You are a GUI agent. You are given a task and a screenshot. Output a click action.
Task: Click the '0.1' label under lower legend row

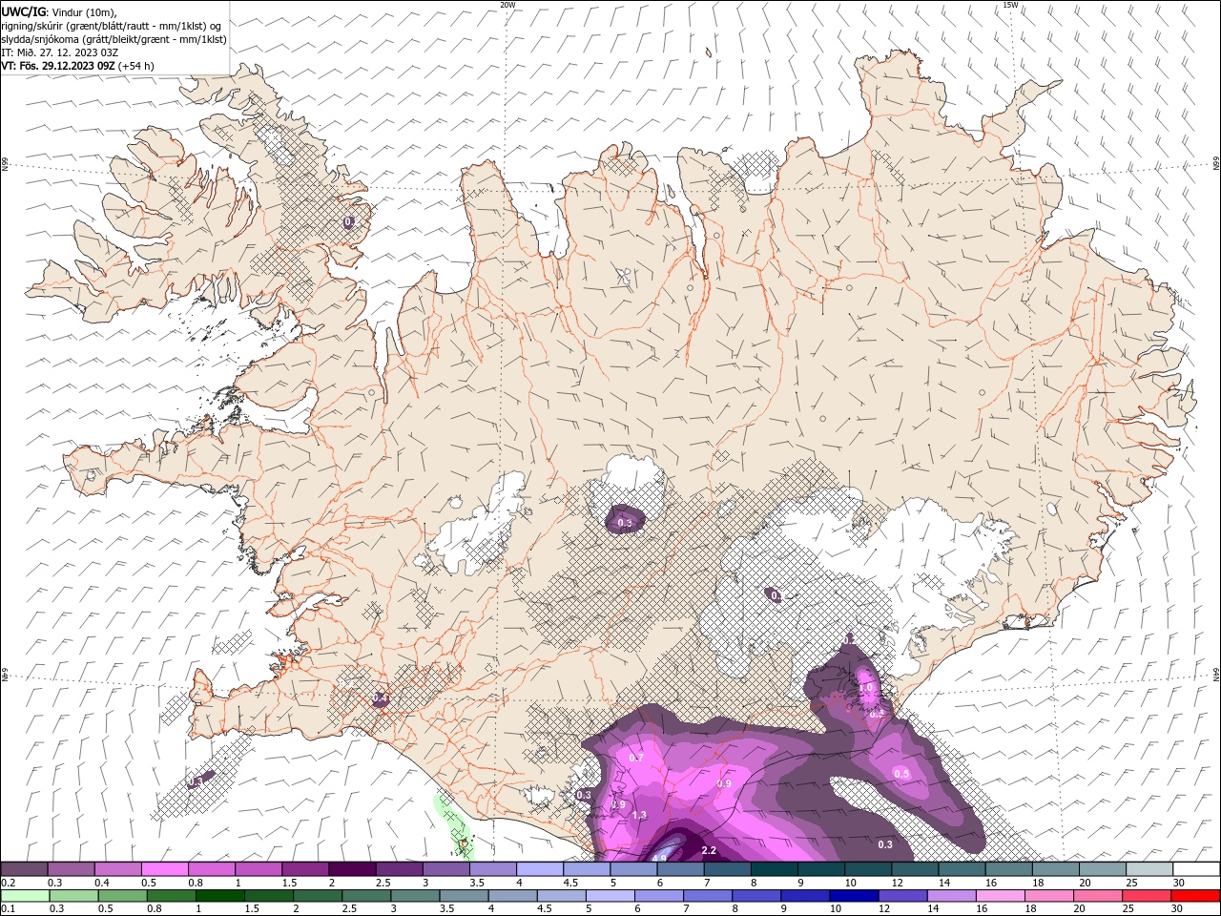7,909
